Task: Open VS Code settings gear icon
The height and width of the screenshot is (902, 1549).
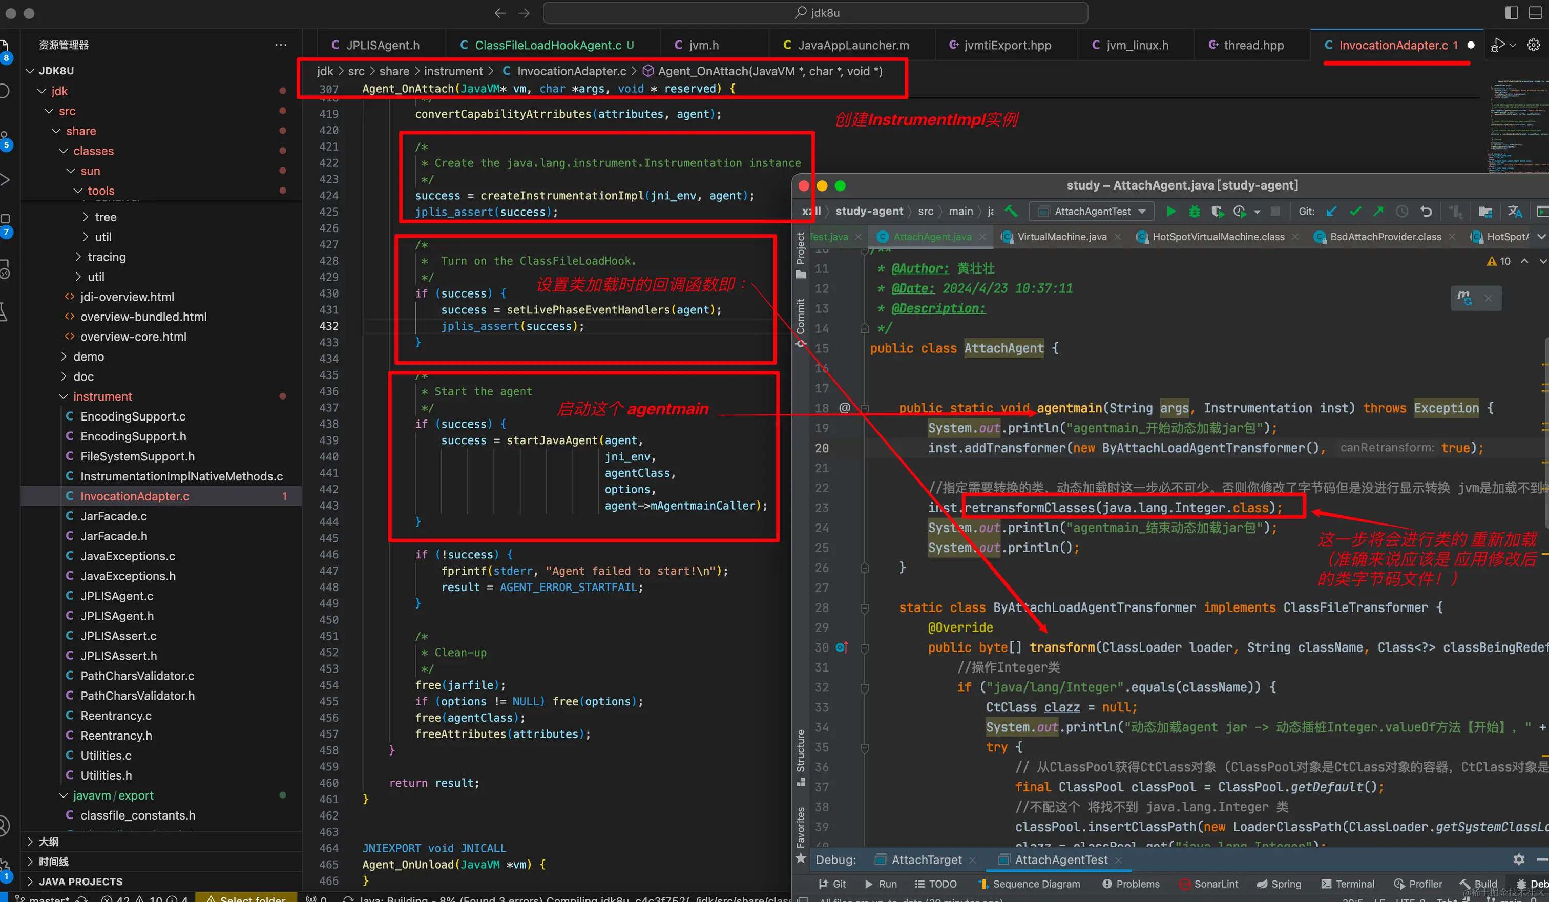Action: pos(1533,45)
